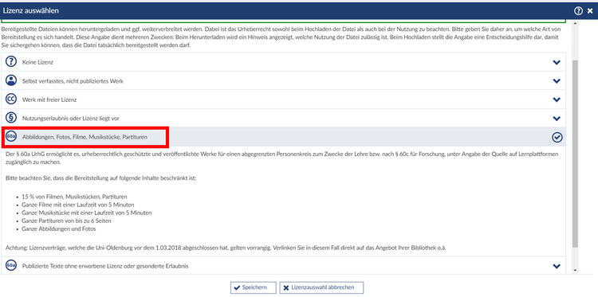Click the CC icon for Werk mit freier Lizenz
This screenshot has width=598, height=297.
pos(11,99)
